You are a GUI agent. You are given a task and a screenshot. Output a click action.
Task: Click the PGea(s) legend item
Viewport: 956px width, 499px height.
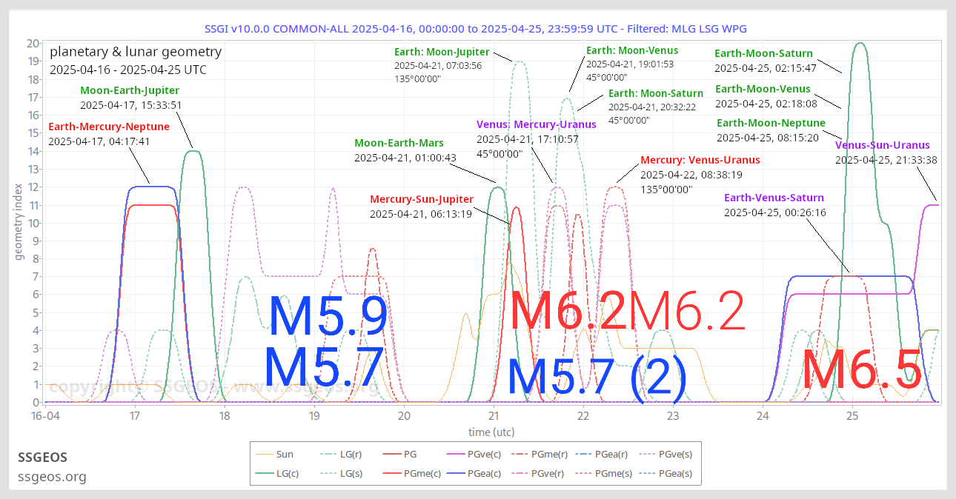pos(671,473)
